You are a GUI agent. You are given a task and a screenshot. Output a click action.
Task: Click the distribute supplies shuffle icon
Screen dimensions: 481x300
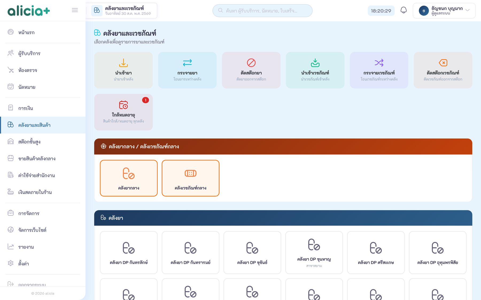pos(379,63)
